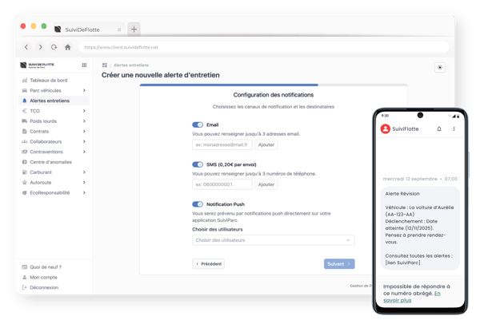
Task: Open Tableaux de bord menu item
Action: point(54,81)
